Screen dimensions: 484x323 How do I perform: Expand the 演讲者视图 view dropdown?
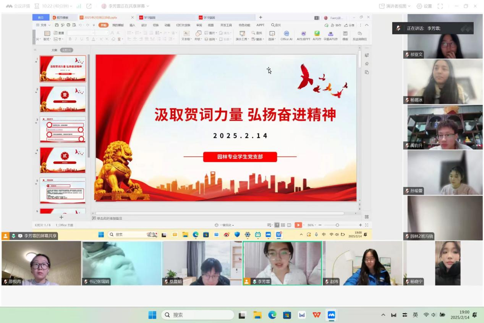(x=394, y=6)
